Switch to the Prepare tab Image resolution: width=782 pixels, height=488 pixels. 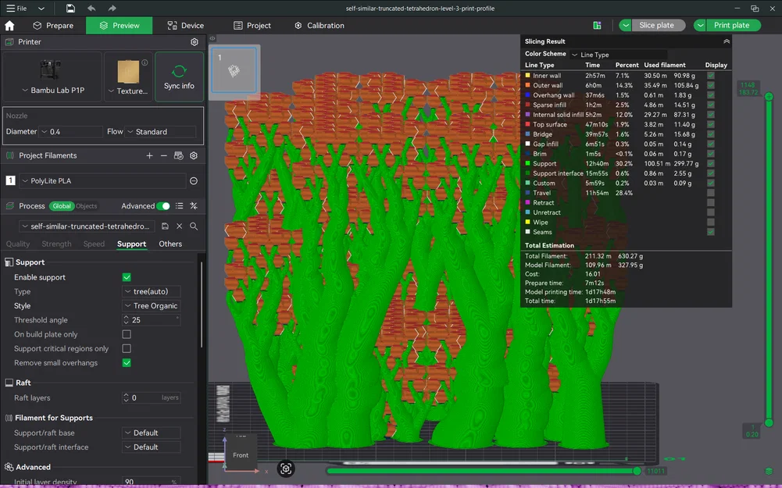pyautogui.click(x=53, y=26)
